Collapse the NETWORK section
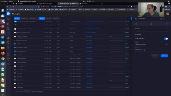 coord(167,34)
